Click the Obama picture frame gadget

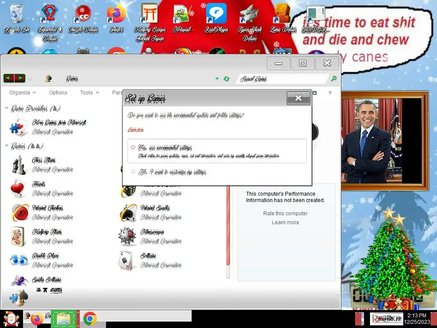pos(385,141)
